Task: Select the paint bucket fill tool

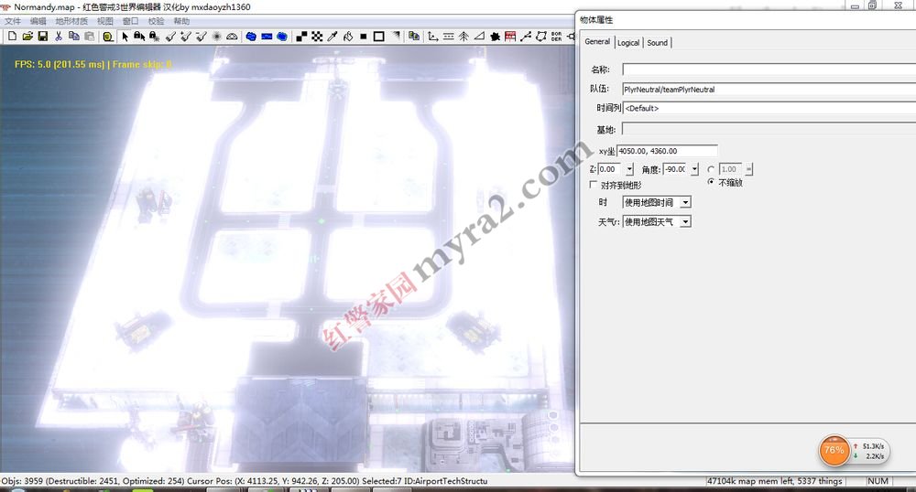Action: tap(348, 37)
